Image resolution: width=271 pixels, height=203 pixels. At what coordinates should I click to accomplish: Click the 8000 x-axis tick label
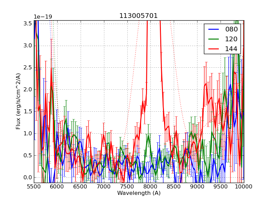click(x=150, y=186)
